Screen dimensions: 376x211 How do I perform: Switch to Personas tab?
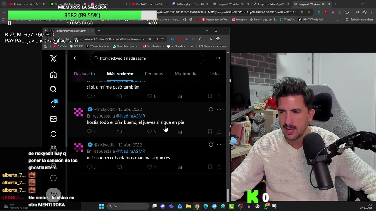coord(154,74)
